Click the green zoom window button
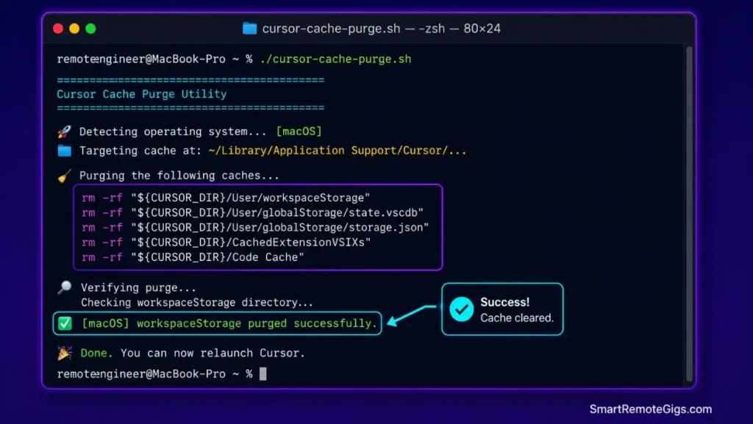This screenshot has height=424, width=753. [x=90, y=29]
